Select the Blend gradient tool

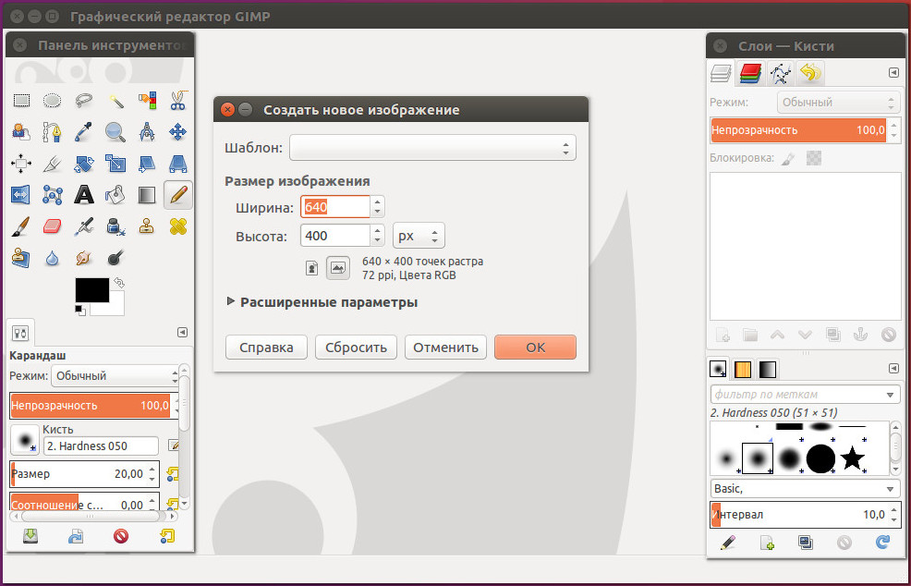pyautogui.click(x=146, y=195)
